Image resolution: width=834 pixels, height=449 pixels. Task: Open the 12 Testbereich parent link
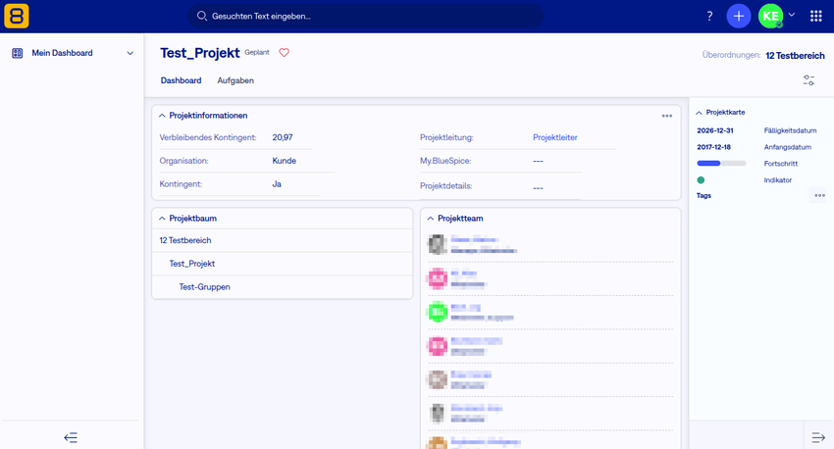pos(795,55)
